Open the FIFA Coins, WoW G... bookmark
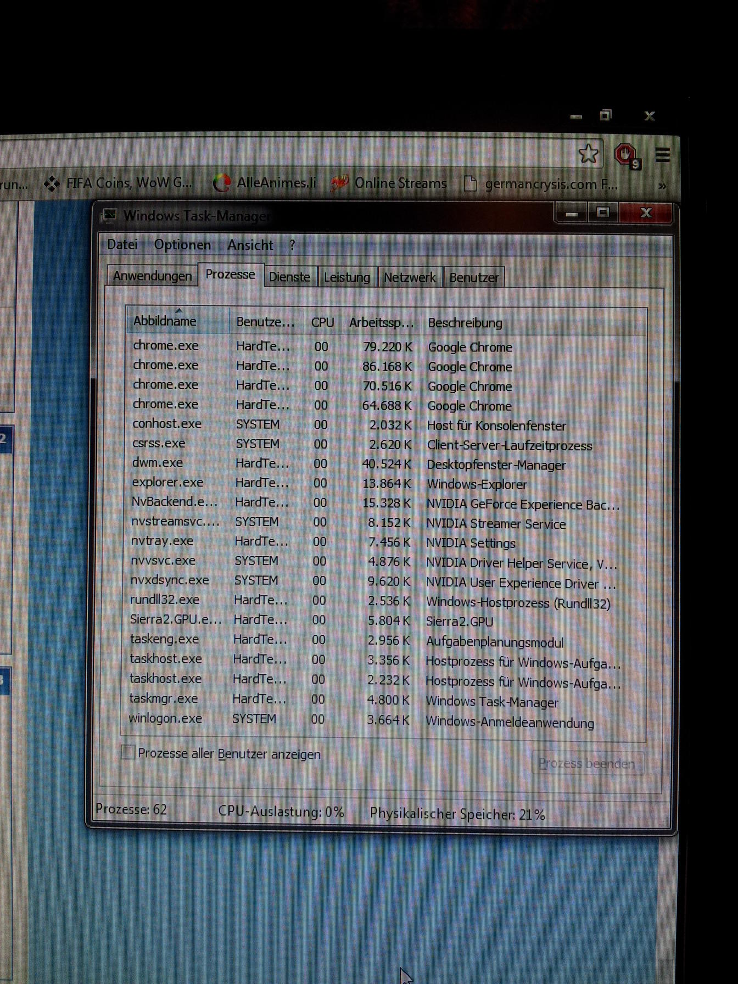 [x=119, y=183]
